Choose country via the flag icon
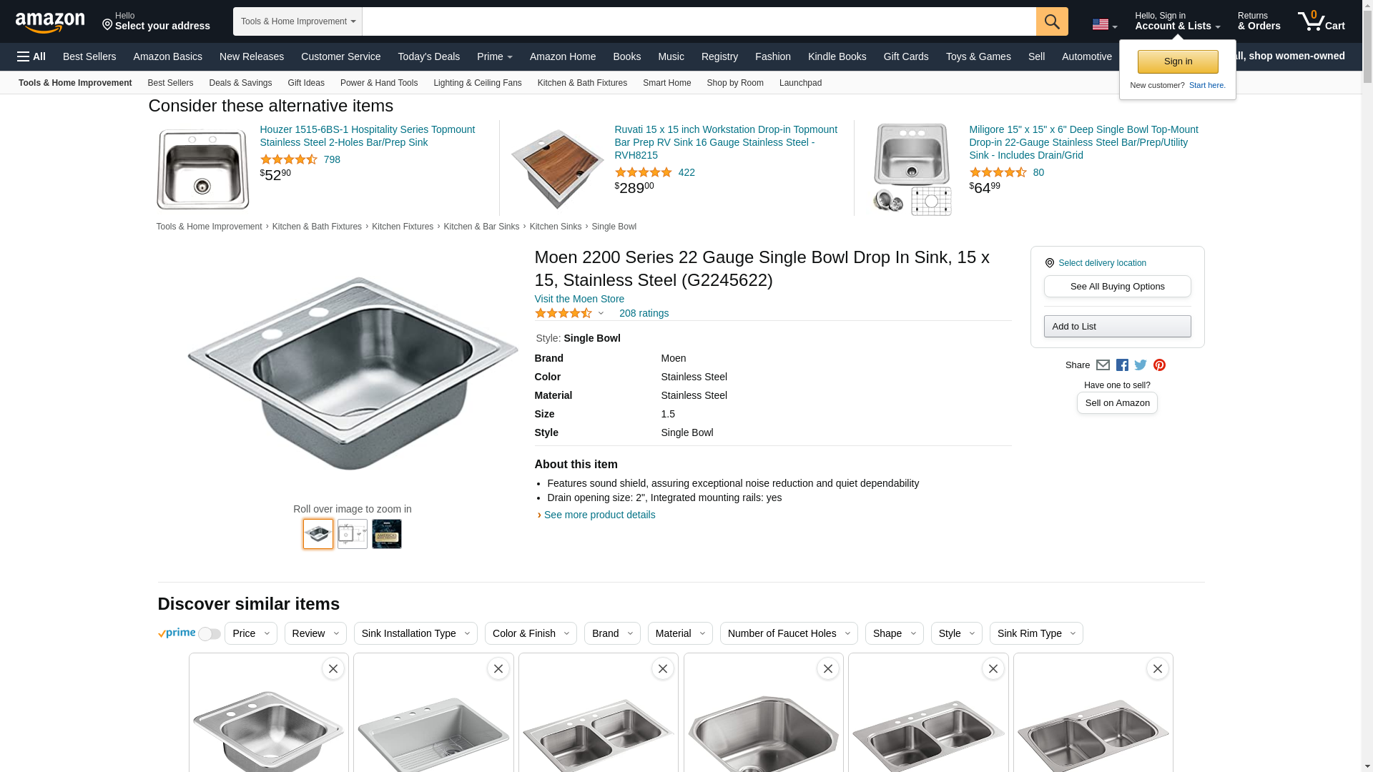This screenshot has height=772, width=1373. pos(1105,24)
